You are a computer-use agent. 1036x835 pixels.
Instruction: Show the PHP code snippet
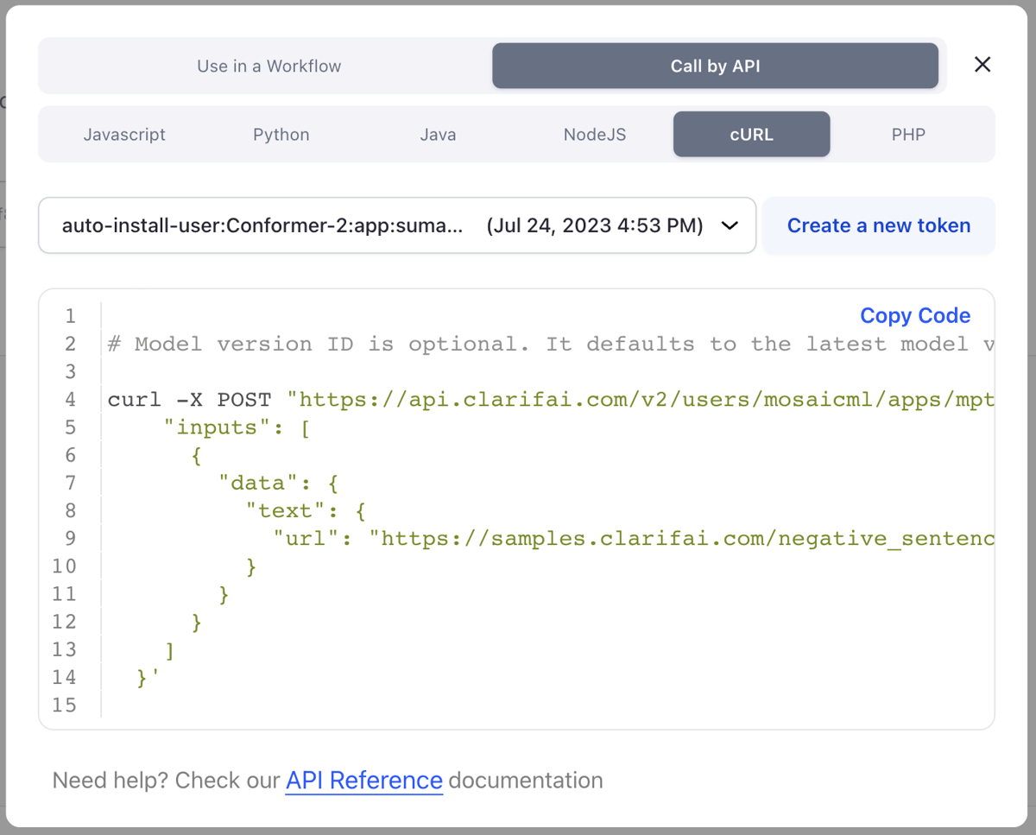(x=908, y=134)
